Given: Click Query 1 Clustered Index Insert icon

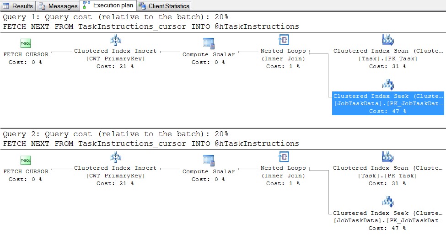Looking at the screenshot, I should point(115,40).
